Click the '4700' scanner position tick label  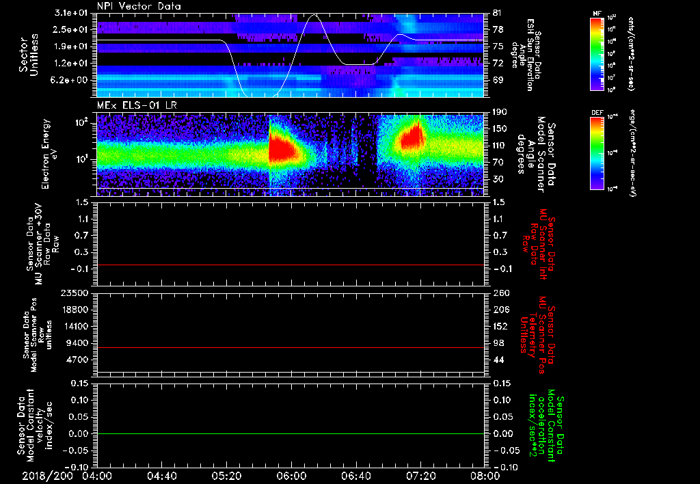[x=77, y=360]
